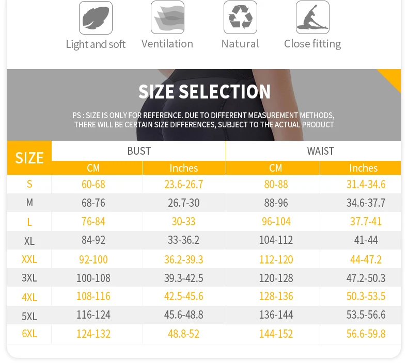Click the 39.3-42.5 bust inches cell
408x364 pixels.
pos(184,278)
